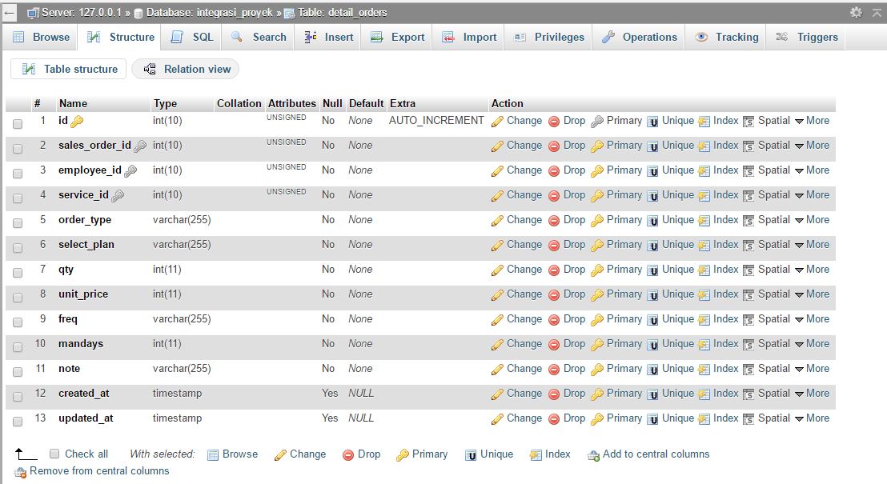Change the qty column definition

click(x=524, y=270)
